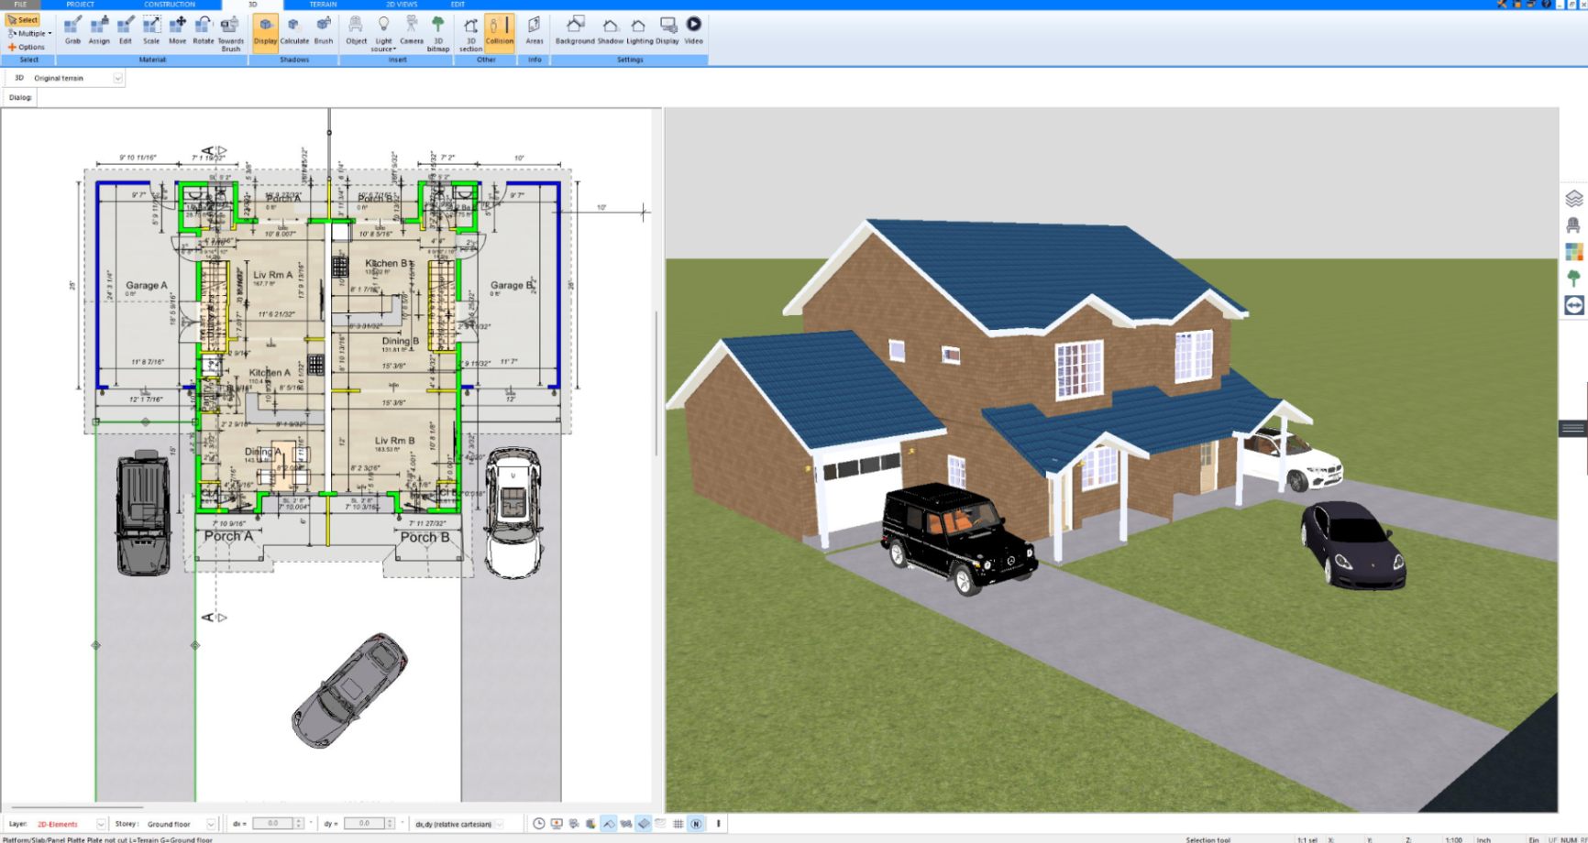Add a Camera to the scene
Image resolution: width=1588 pixels, height=843 pixels.
pos(412,30)
